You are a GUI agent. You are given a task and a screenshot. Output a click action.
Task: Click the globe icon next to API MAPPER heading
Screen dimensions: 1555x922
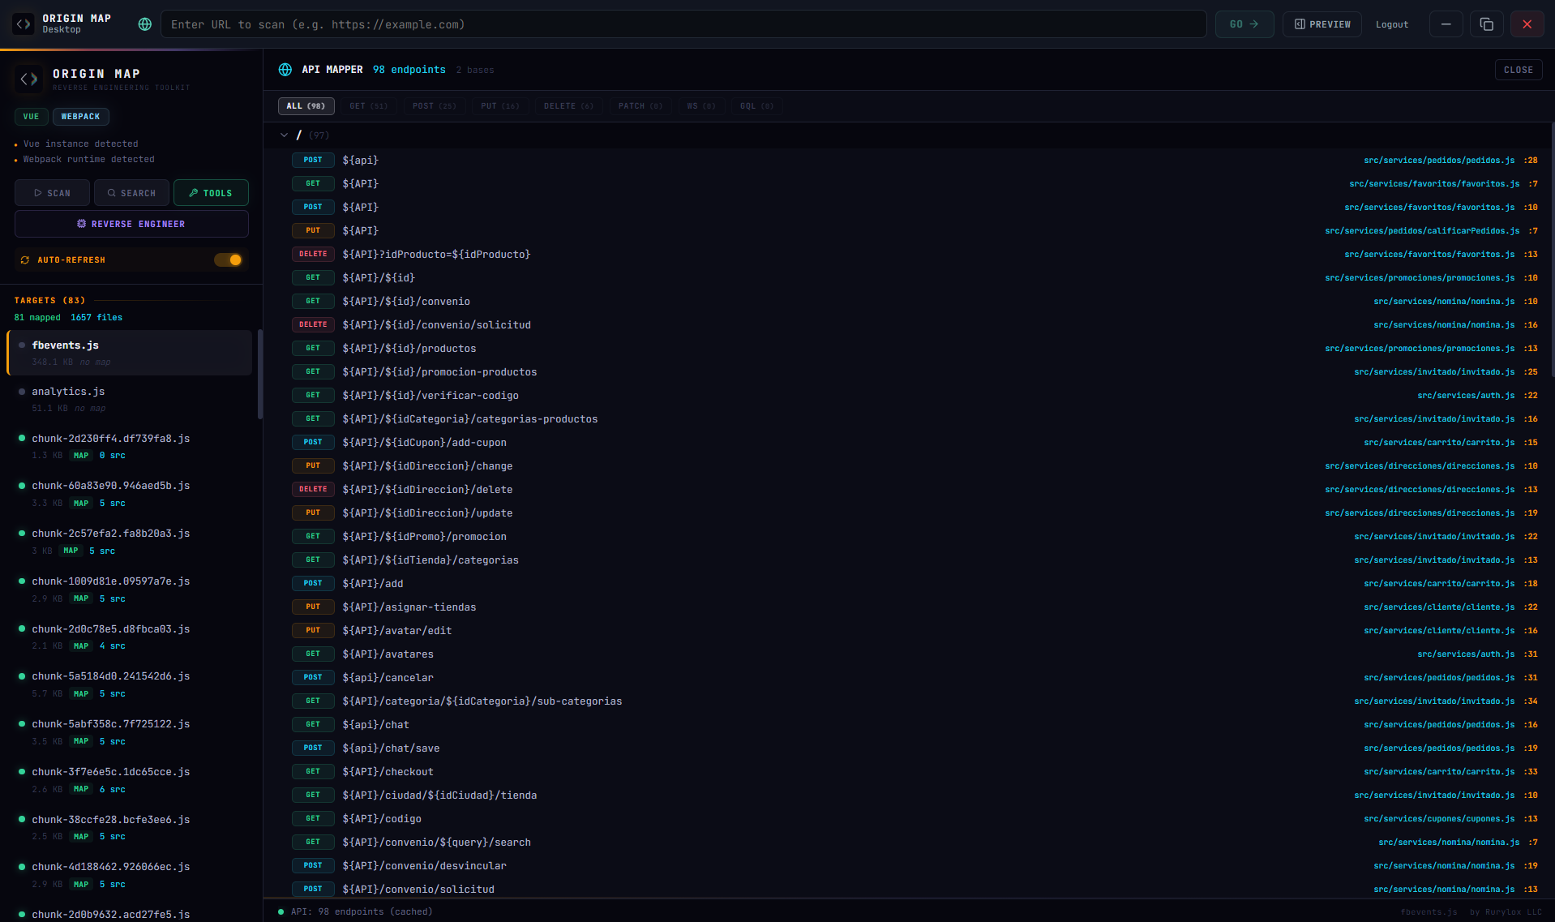pos(285,70)
